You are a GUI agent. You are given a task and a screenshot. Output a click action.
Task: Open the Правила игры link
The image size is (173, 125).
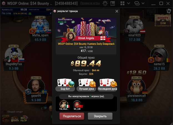pyautogui.click(x=90, y=3)
